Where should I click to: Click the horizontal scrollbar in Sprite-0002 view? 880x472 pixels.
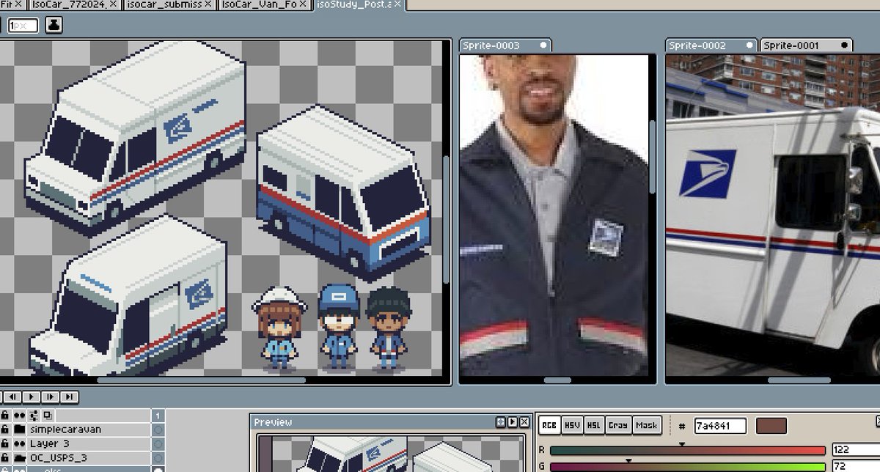point(799,380)
